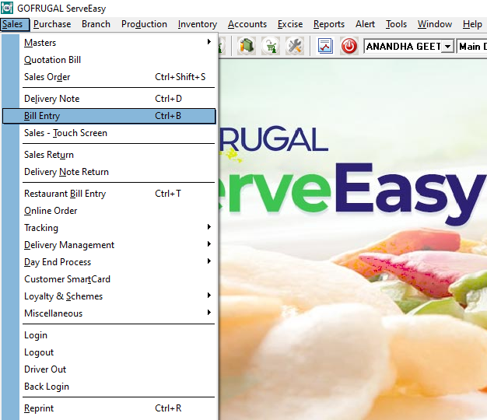This screenshot has width=487, height=420.
Task: Choose Sales - Touch Screen option
Action: pos(108,133)
